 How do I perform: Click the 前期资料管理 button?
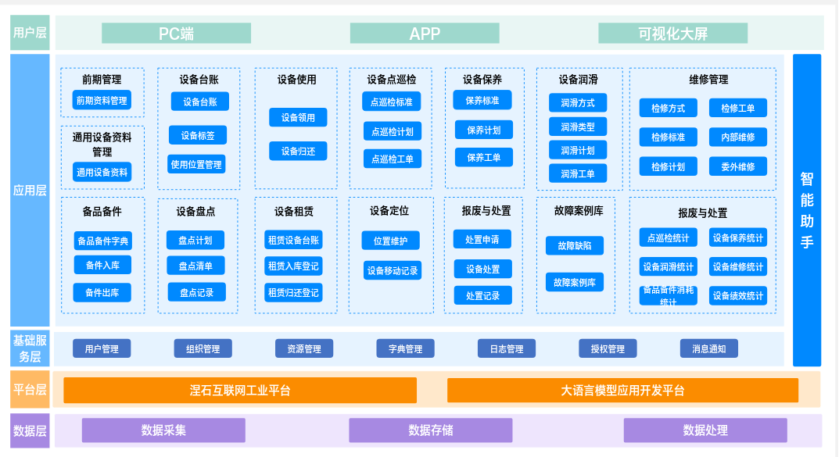102,101
